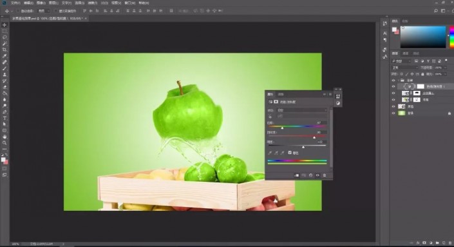454x247 pixels.
Task: Collapse the layer group folder arrow
Action: coord(399,81)
